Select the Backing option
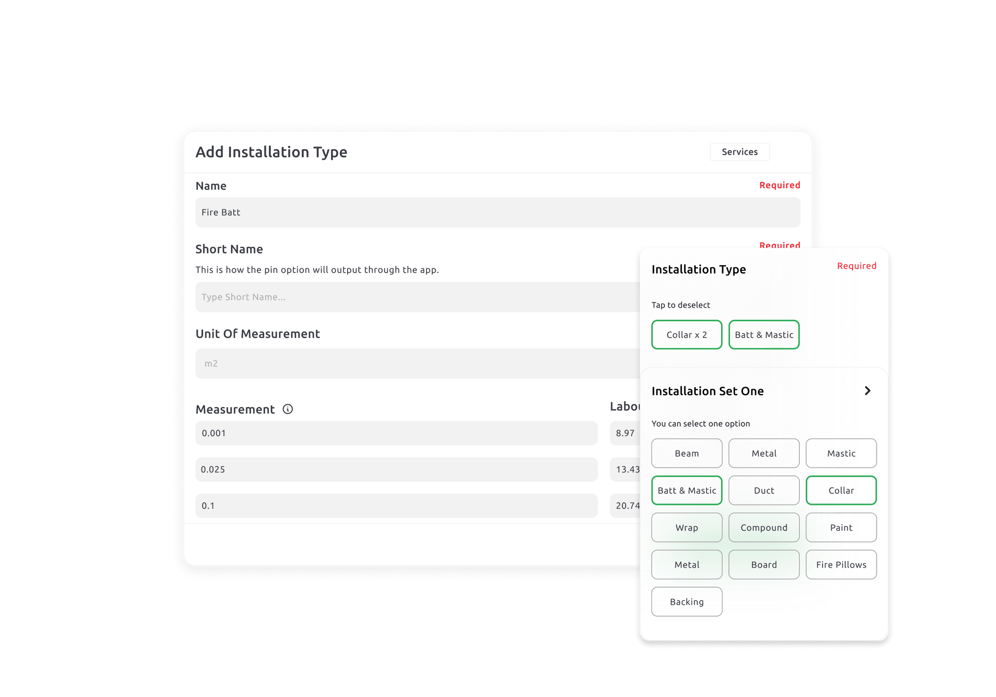This screenshot has width=996, height=697. coord(687,601)
